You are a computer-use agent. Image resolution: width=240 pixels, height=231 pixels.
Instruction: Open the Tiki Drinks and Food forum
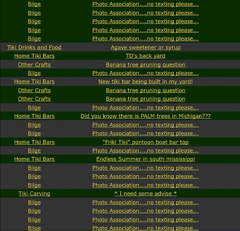34,47
